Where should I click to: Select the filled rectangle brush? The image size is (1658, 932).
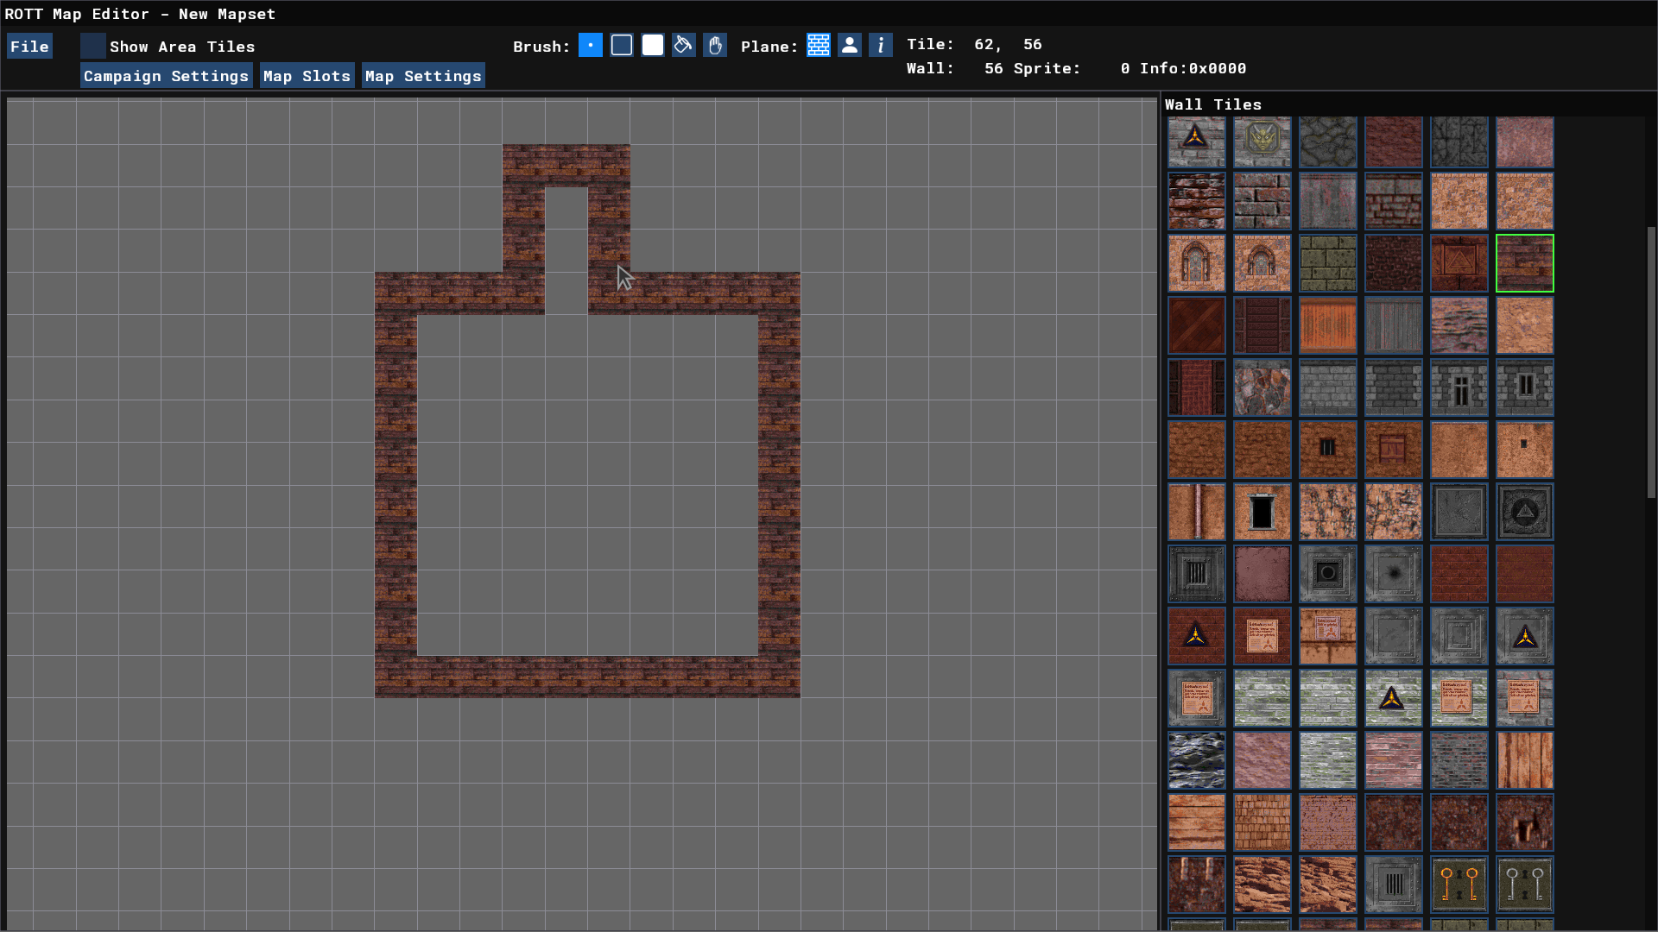click(x=653, y=46)
